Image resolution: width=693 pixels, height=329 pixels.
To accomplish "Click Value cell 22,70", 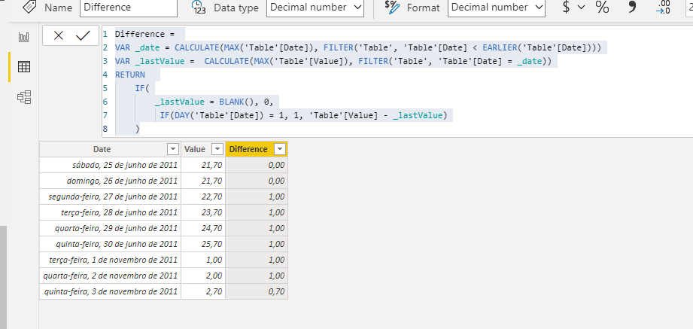I will (x=203, y=196).
